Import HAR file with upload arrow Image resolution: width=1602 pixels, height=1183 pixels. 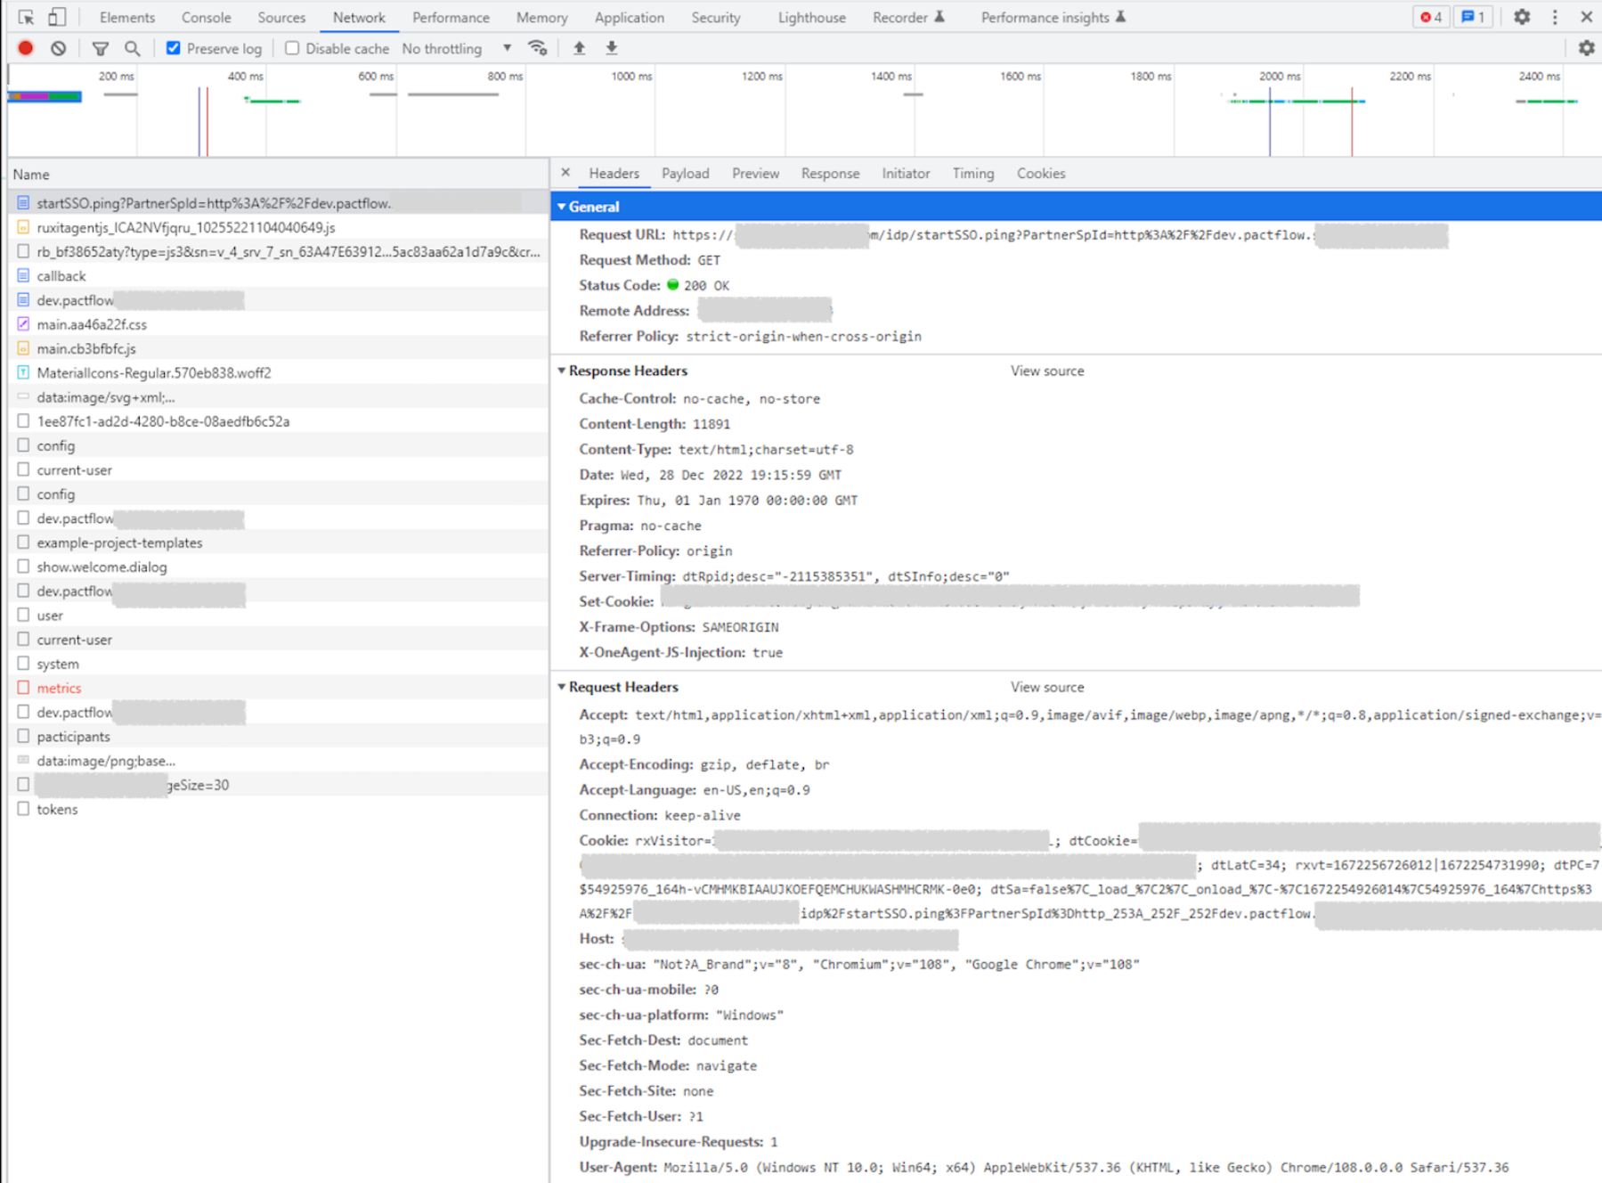(580, 48)
